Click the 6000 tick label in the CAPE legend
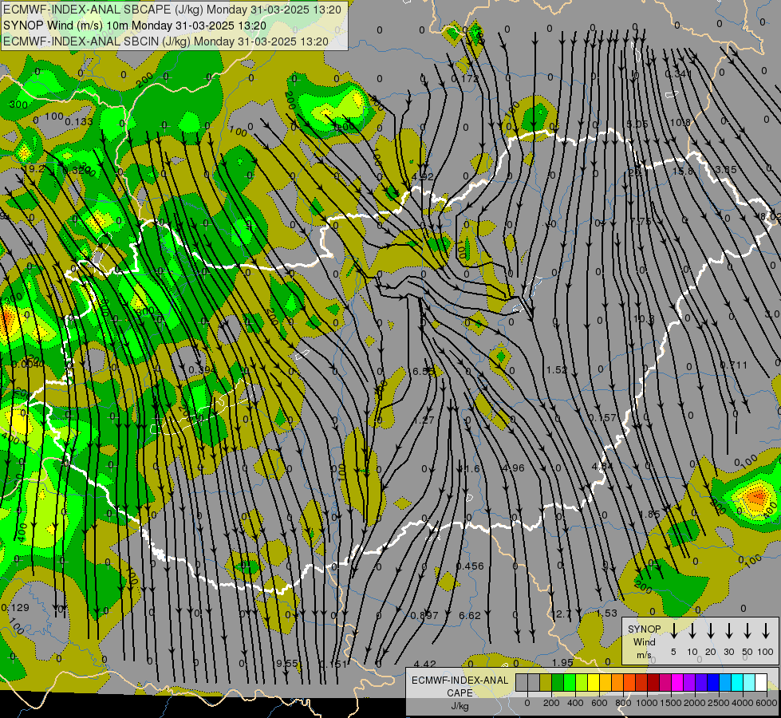This screenshot has height=718, width=781. click(767, 703)
